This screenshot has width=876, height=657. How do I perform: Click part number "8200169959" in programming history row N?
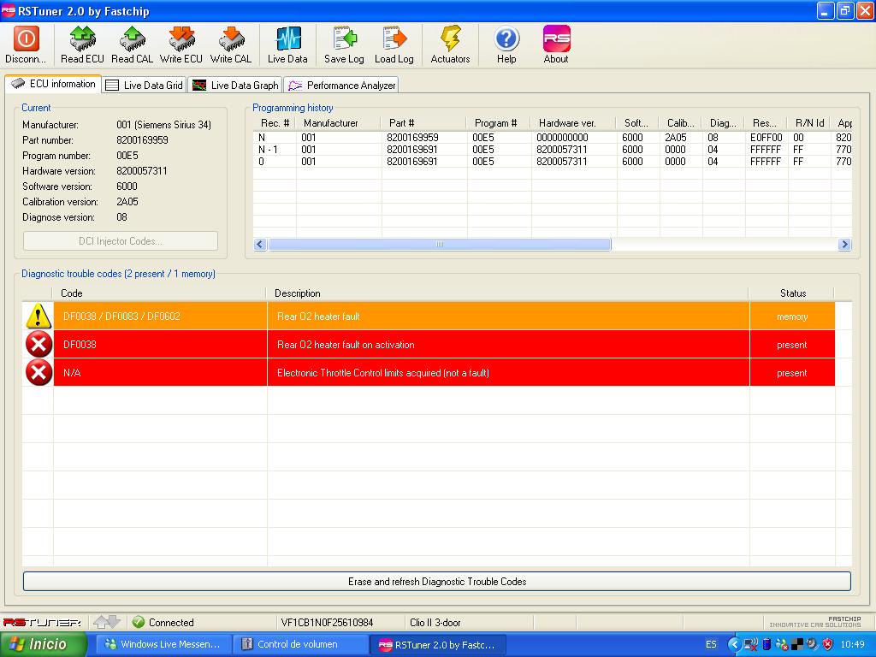(412, 138)
